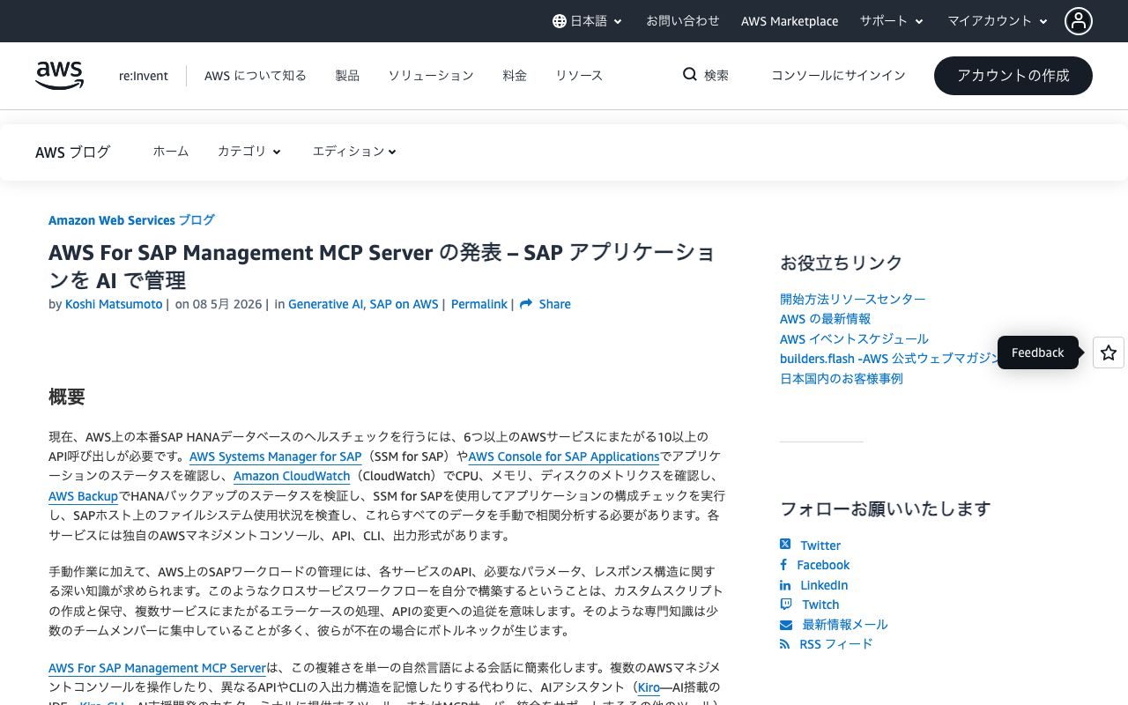The width and height of the screenshot is (1128, 705).
Task: Click the Share arrow icon
Action: (526, 304)
